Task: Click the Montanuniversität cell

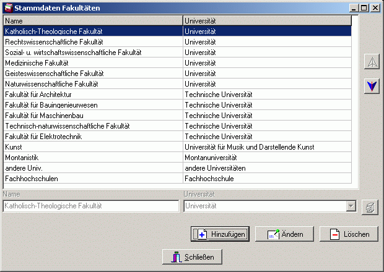Action: (267, 158)
